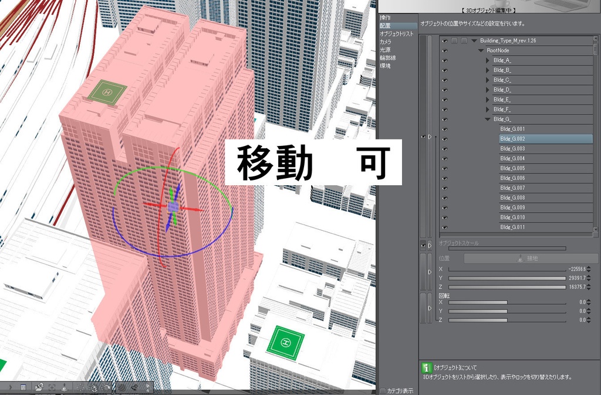Select the Bldg_G.005 list entry

528,168
